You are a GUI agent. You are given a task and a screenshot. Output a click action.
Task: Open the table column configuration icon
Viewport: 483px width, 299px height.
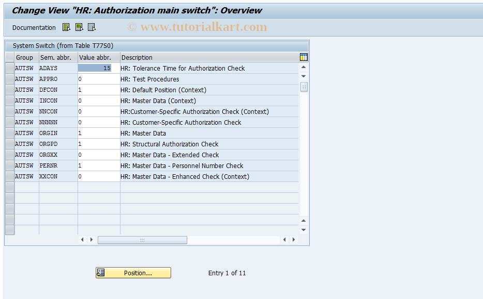point(304,57)
